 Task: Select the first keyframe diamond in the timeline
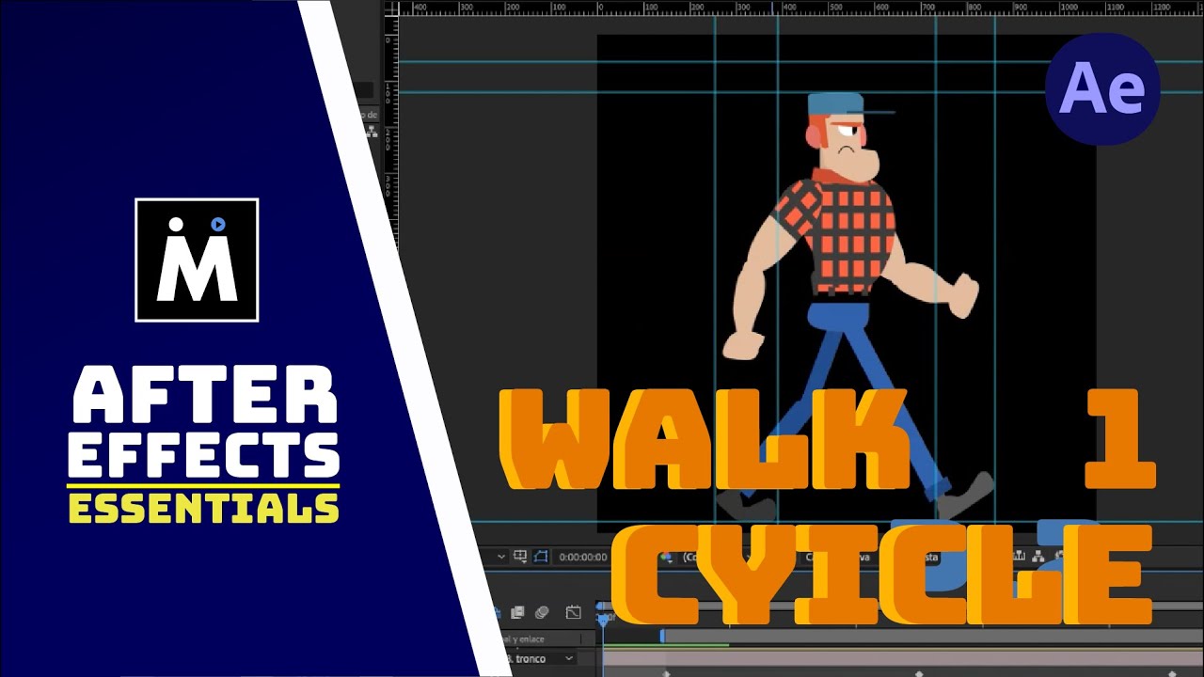666,673
